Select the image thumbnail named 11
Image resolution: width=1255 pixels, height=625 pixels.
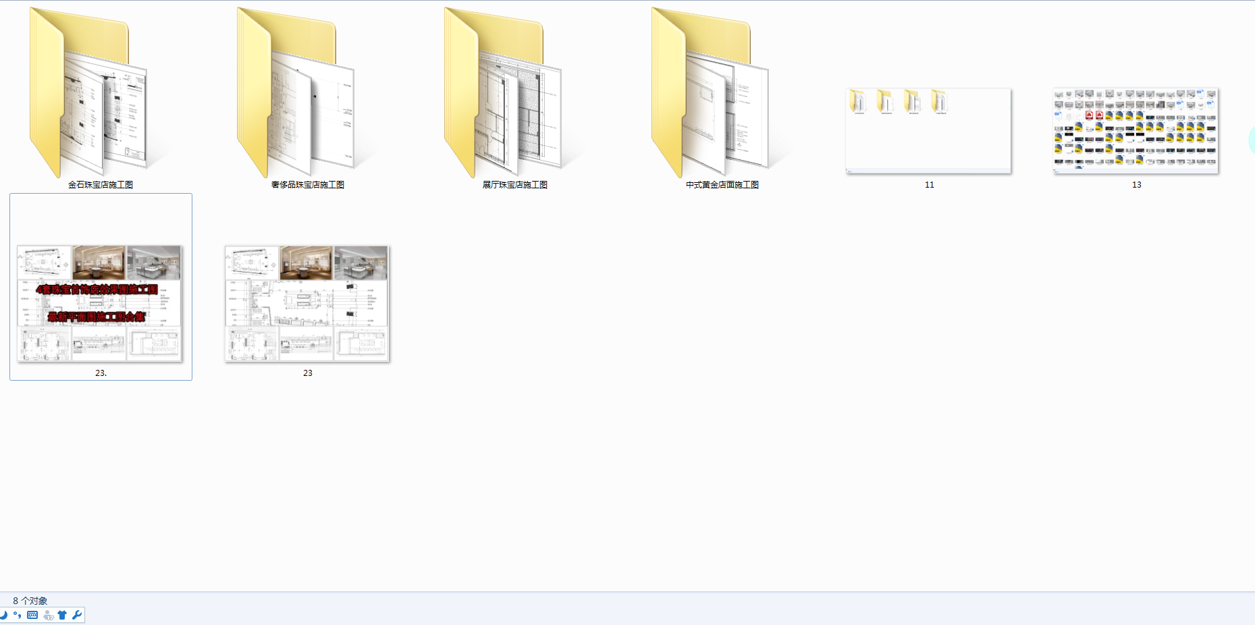928,131
